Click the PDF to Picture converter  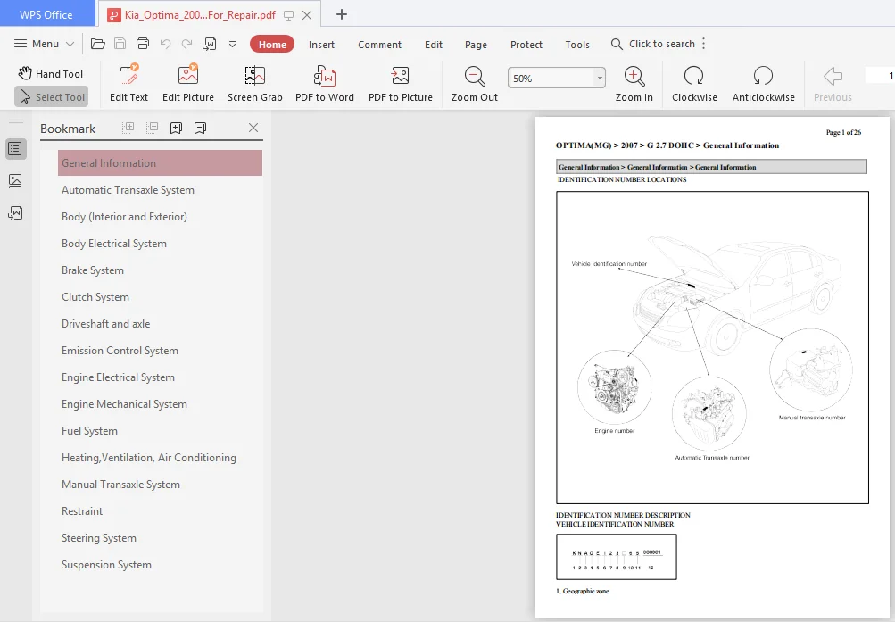pos(400,83)
